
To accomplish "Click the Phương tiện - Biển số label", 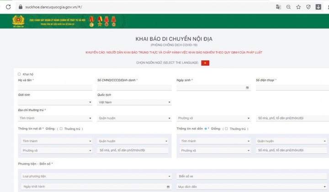I will pyautogui.click(x=34, y=164).
